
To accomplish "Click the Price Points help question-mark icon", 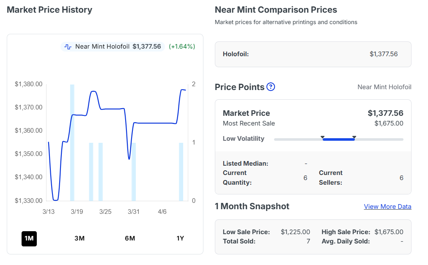I will click(x=271, y=87).
